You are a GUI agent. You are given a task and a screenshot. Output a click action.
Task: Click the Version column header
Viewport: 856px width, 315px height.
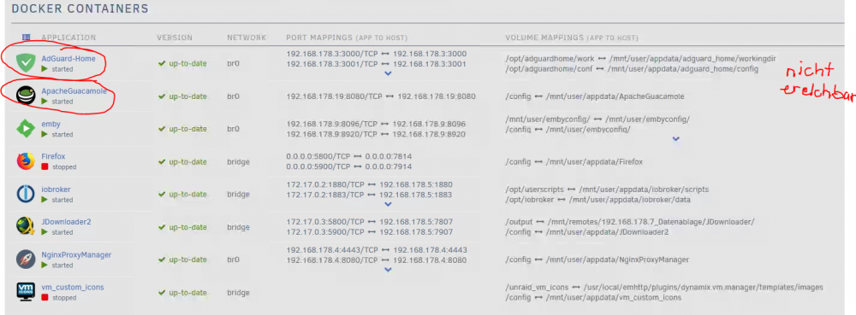175,38
